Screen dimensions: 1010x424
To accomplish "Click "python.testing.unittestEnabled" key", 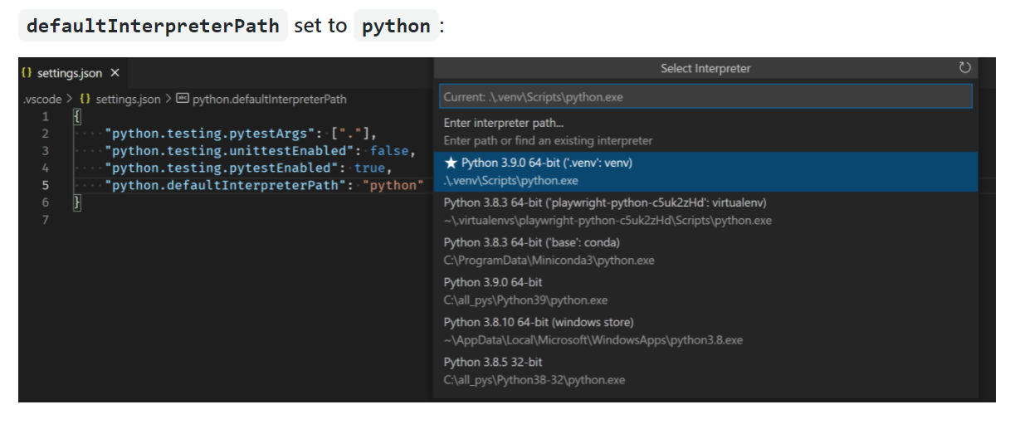I will click(230, 151).
